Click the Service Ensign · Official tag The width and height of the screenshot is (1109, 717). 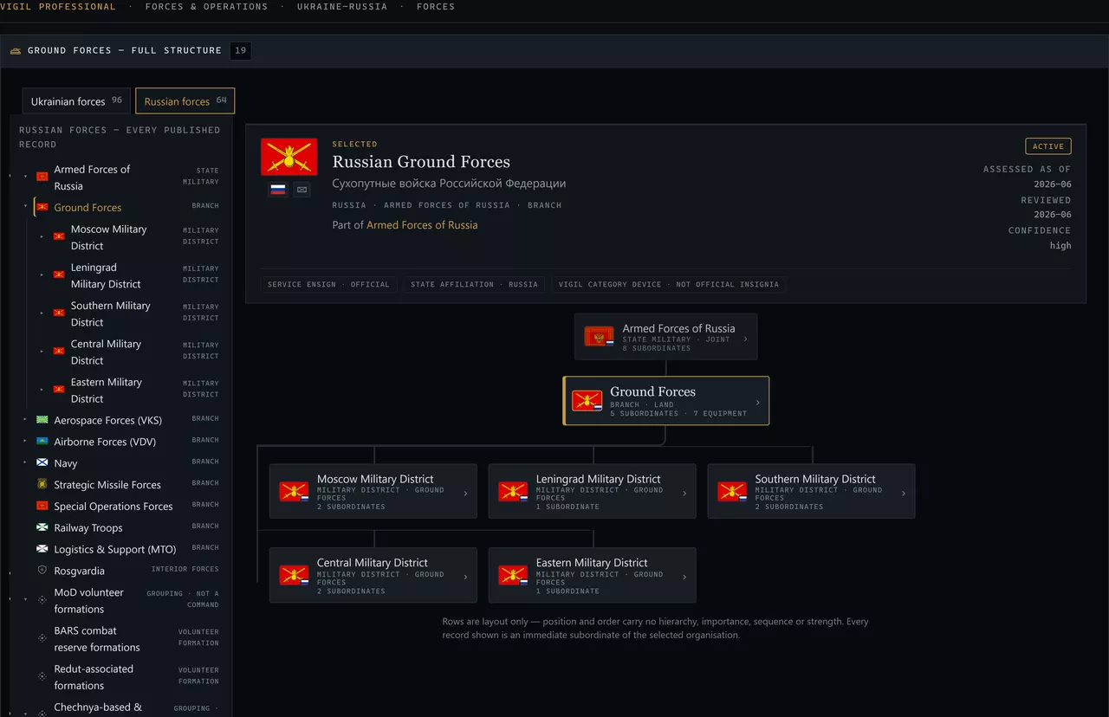pyautogui.click(x=328, y=284)
